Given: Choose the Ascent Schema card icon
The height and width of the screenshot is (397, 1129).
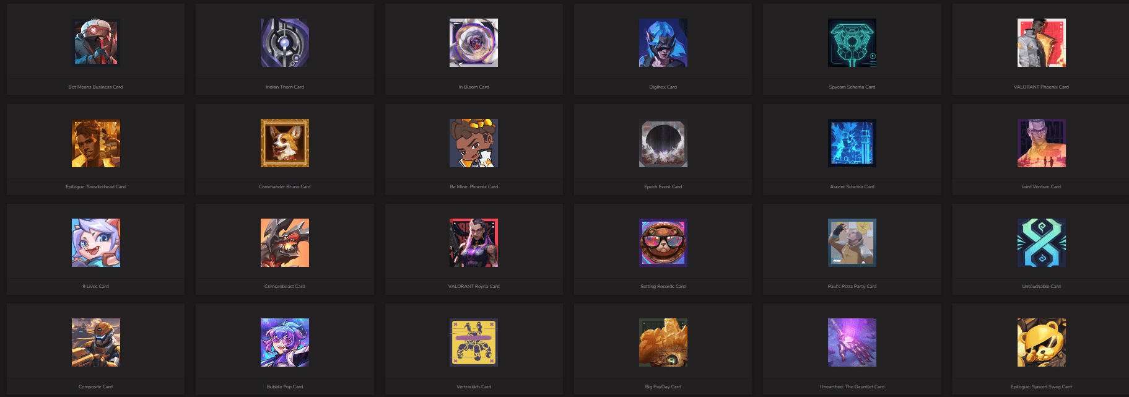Looking at the screenshot, I should click(852, 143).
